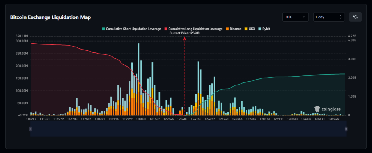Grab the left handle of the range zoom bar
The image size is (372, 153).
coord(31,129)
